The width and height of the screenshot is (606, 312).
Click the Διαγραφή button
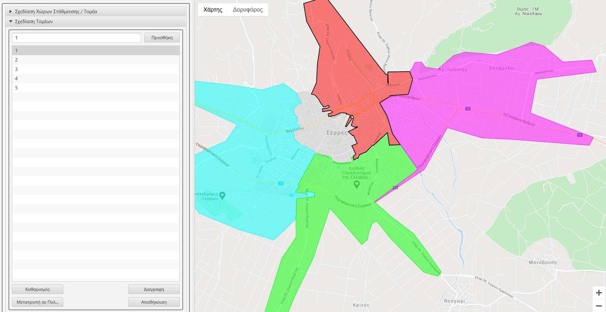(x=154, y=289)
